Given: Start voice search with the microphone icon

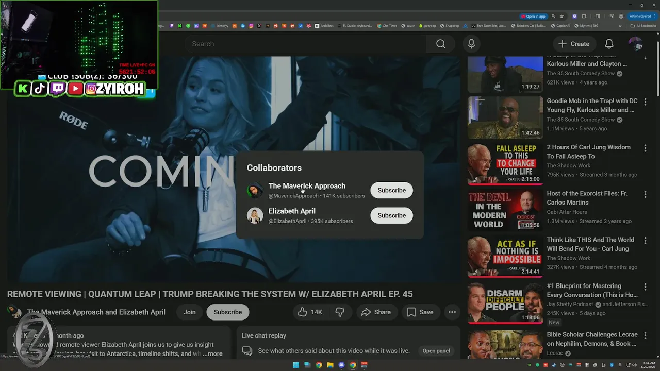Looking at the screenshot, I should point(471,44).
